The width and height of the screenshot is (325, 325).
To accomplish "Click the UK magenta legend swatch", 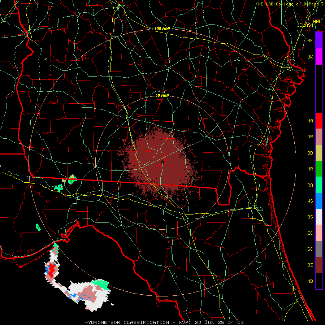I will tap(319, 57).
